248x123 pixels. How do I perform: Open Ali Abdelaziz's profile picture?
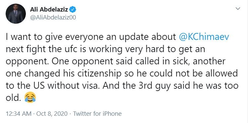pyautogui.click(x=16, y=14)
